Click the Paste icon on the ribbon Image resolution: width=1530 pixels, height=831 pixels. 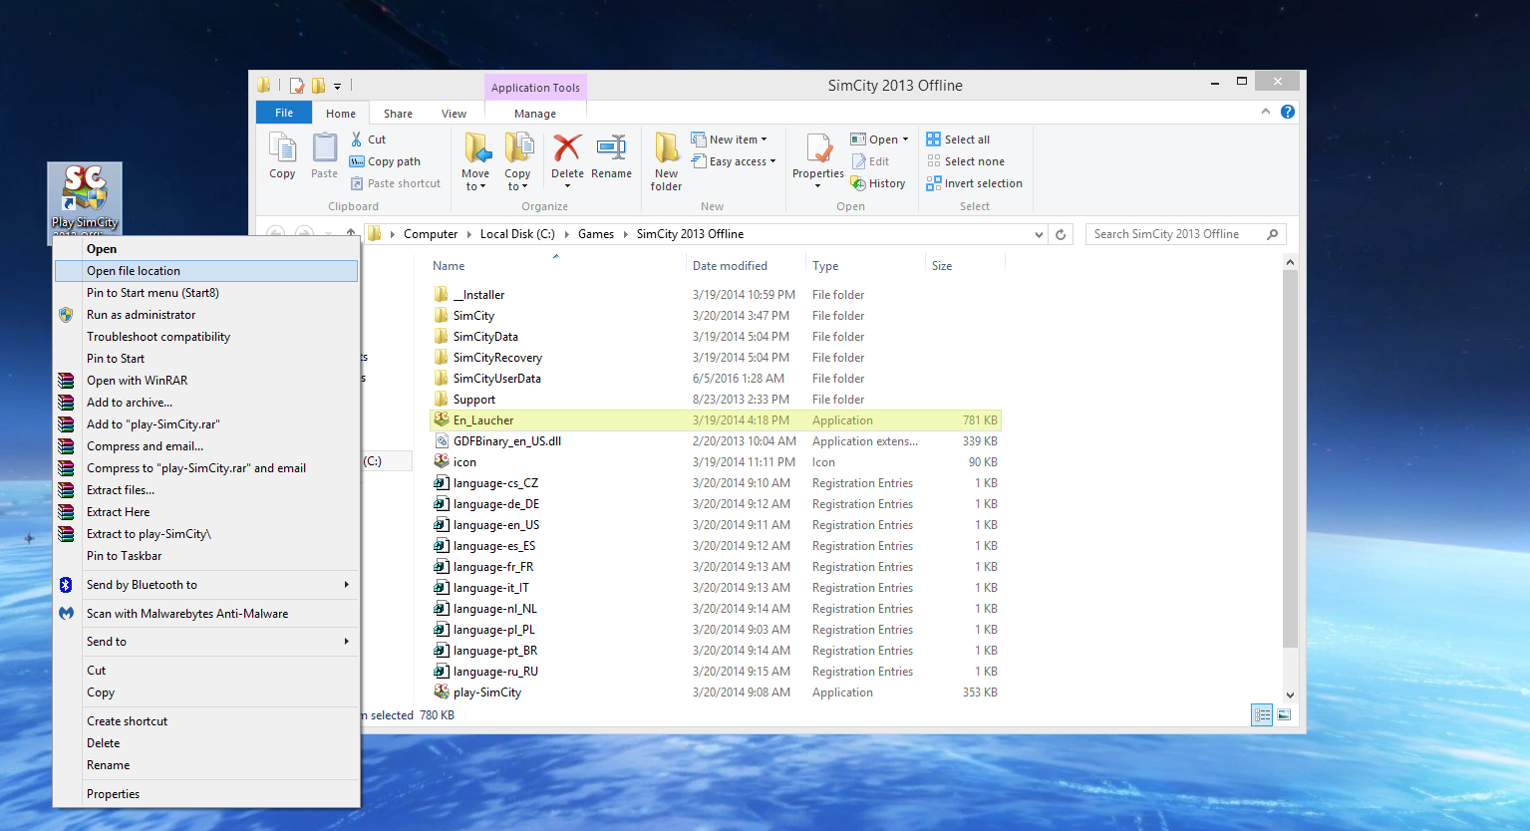click(324, 157)
